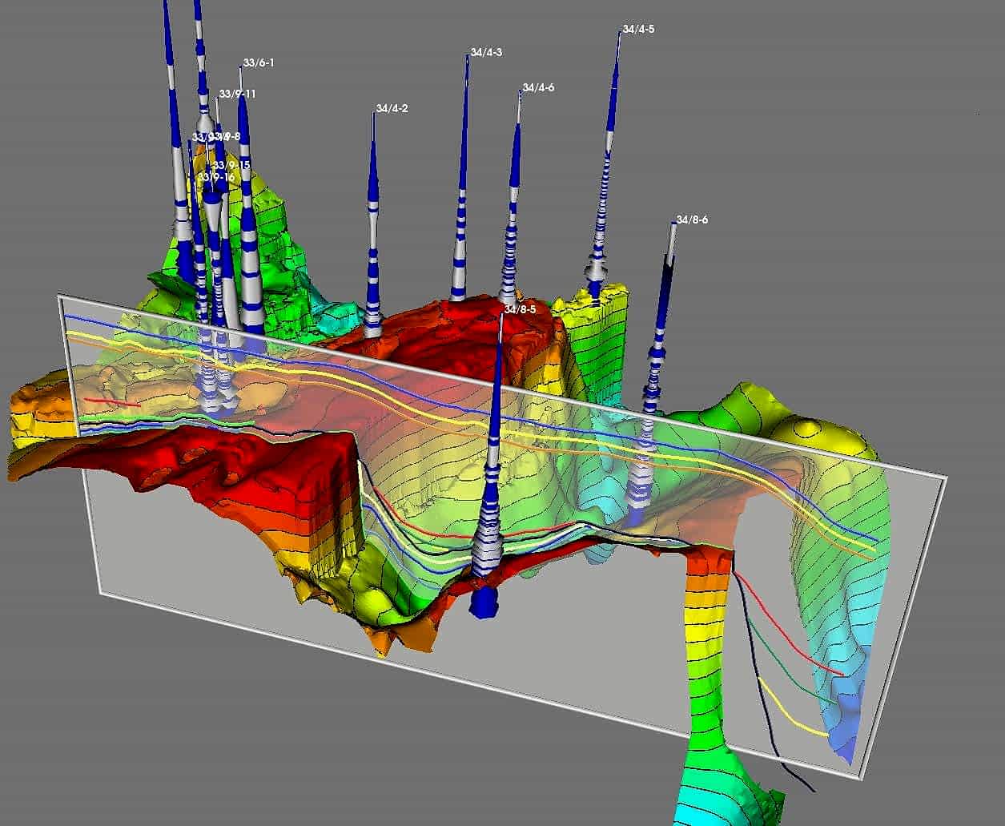Select the 34/8-5 well label
The height and width of the screenshot is (826, 1005).
click(x=520, y=309)
